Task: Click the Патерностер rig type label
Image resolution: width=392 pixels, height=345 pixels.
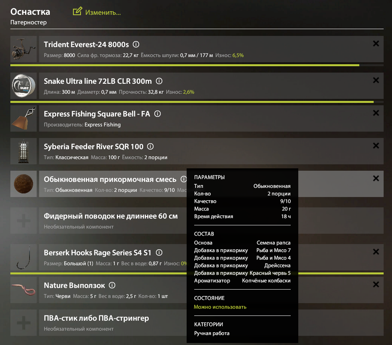Action: tap(28, 22)
